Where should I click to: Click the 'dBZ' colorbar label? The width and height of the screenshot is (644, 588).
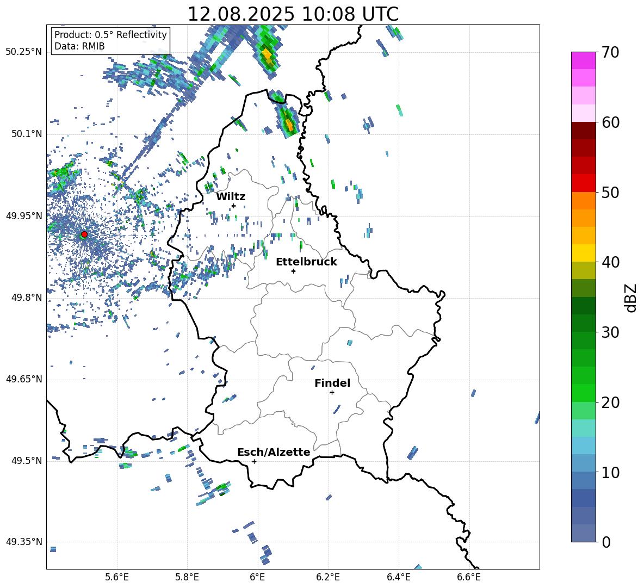click(631, 298)
